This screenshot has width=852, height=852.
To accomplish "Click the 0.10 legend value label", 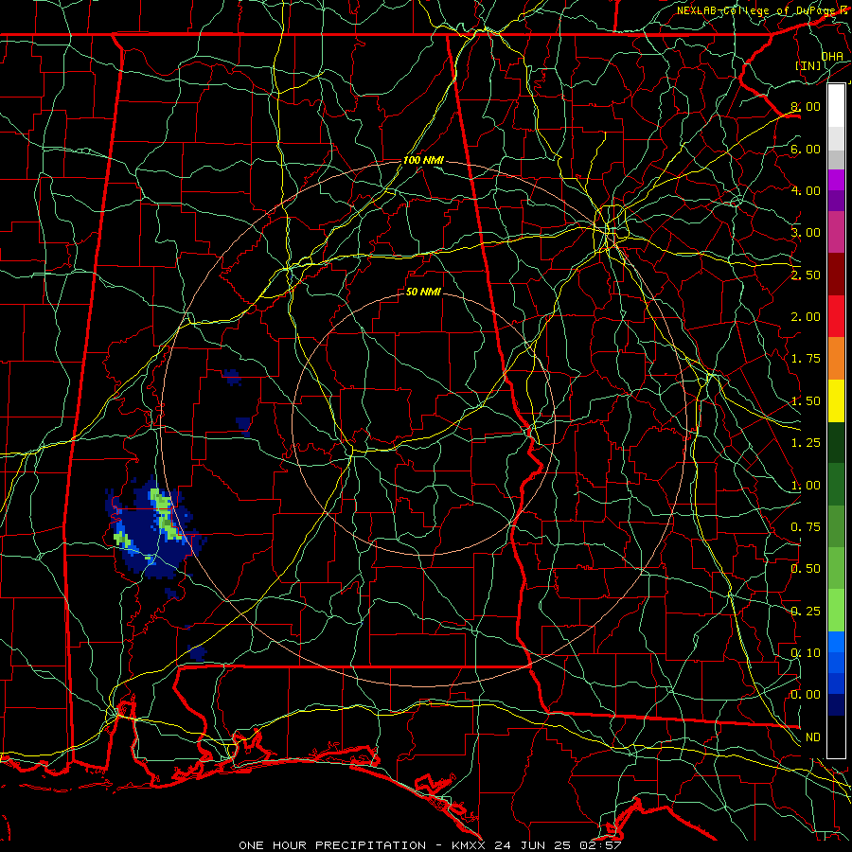I will 806,653.
